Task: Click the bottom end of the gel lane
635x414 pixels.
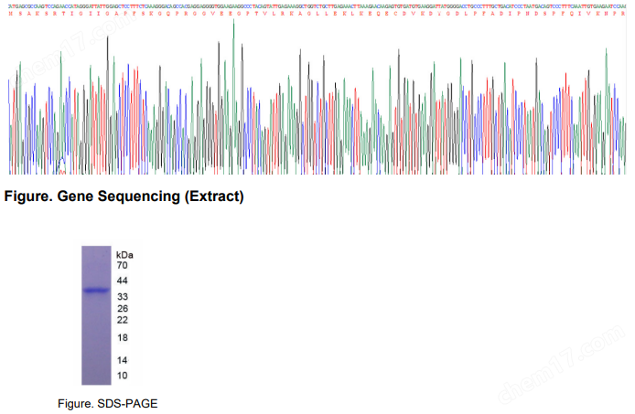Action: tap(96, 382)
